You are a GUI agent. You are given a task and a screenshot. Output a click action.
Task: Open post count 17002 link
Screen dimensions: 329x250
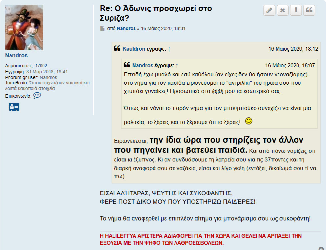coord(41,66)
